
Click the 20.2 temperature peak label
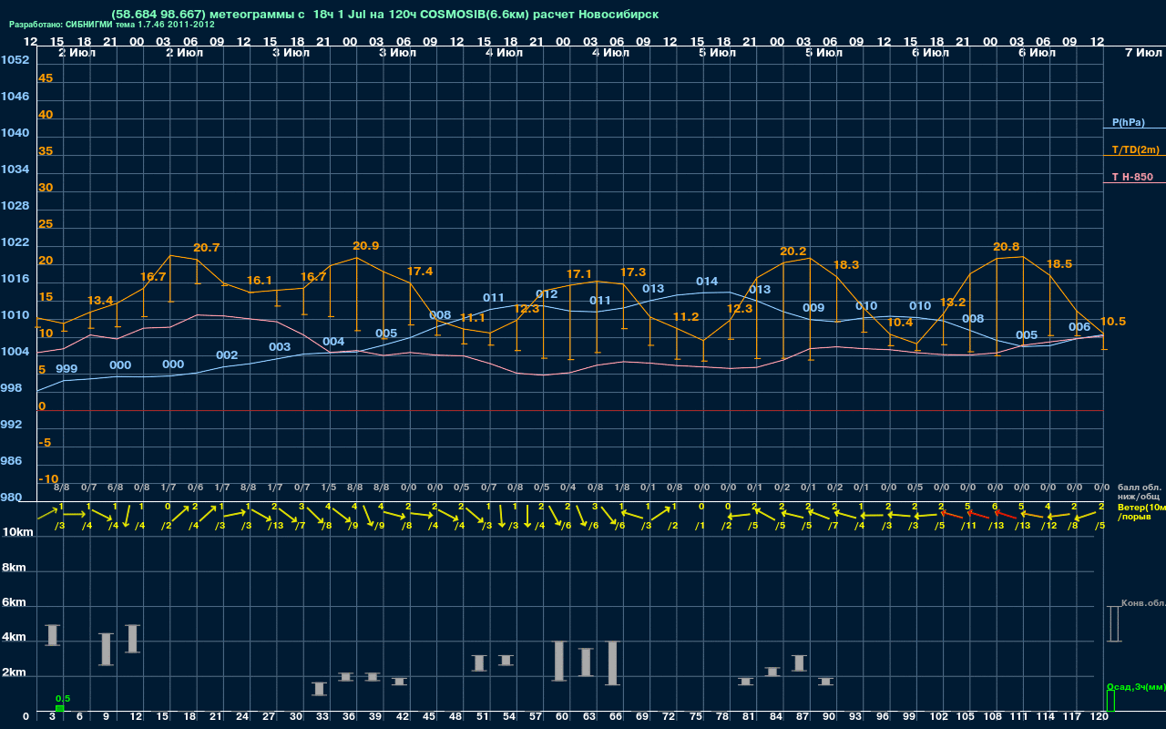pyautogui.click(x=793, y=252)
